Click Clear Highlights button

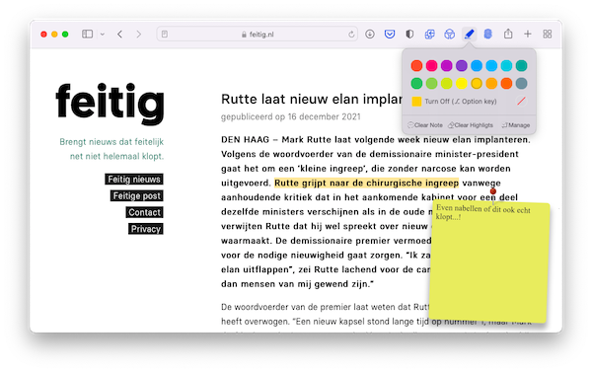point(471,125)
